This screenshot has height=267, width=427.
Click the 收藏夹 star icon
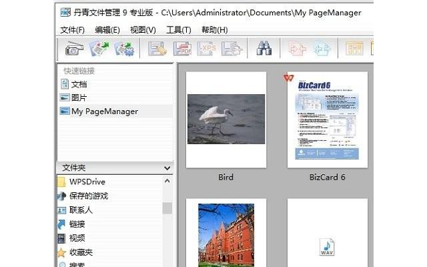pos(62,252)
